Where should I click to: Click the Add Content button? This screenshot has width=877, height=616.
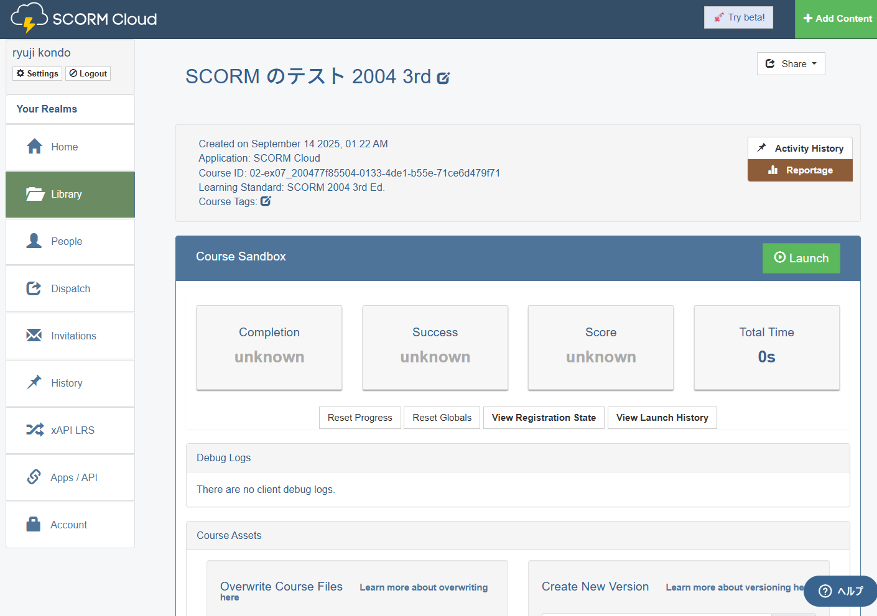pos(837,19)
